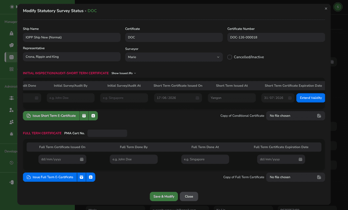Click Issue Short Term E-Certificate button
Image resolution: width=348 pixels, height=210 pixels.
pos(51,116)
